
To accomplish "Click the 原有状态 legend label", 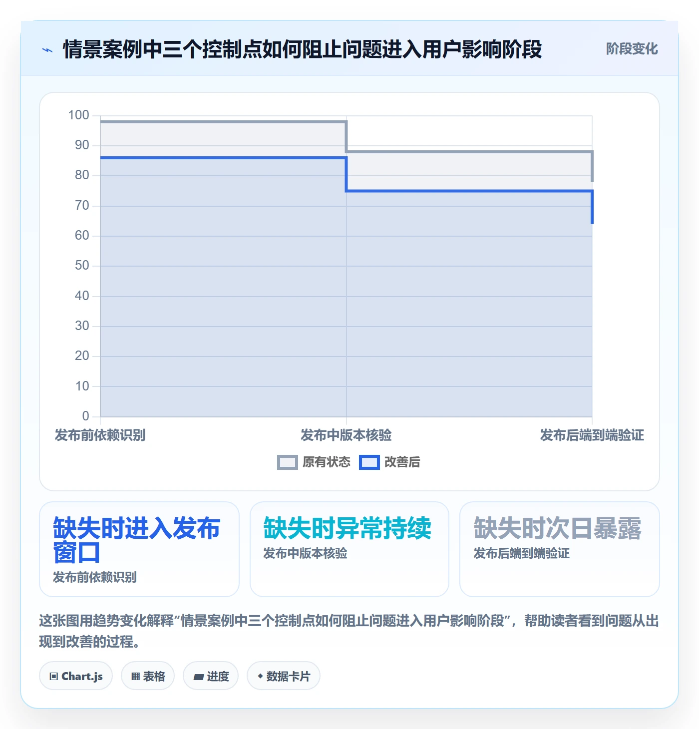I will click(327, 462).
